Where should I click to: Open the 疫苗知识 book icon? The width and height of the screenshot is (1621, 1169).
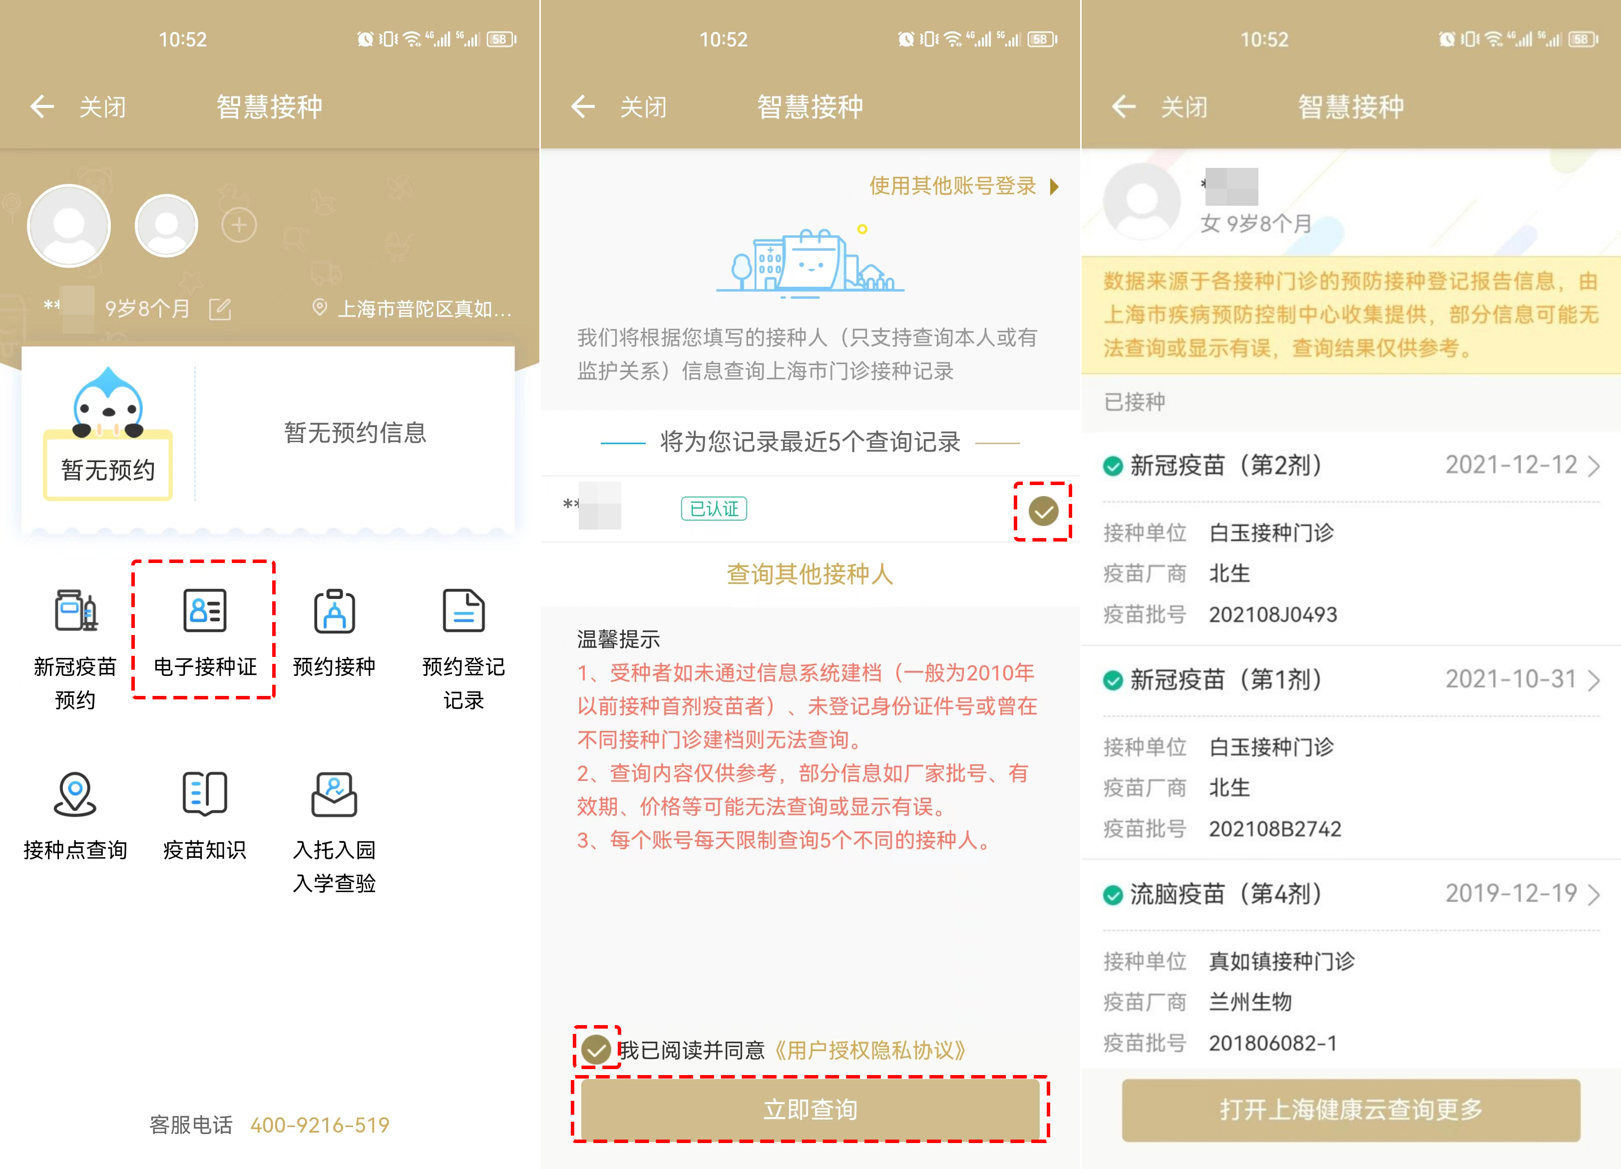(204, 794)
